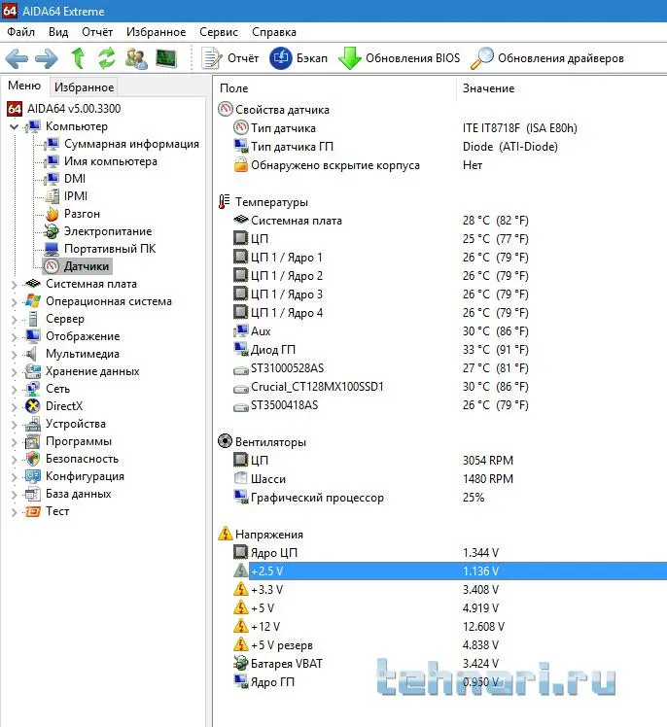Open the Вид menu
This screenshot has width=667, height=727.
coord(58,32)
